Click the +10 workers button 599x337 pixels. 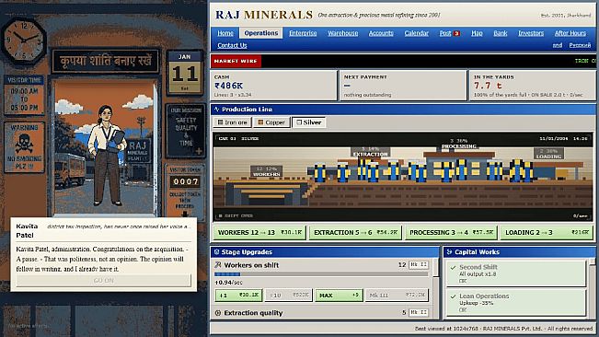pos(288,295)
